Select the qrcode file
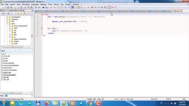The height and width of the screenshot is (106, 189). tap(6, 61)
